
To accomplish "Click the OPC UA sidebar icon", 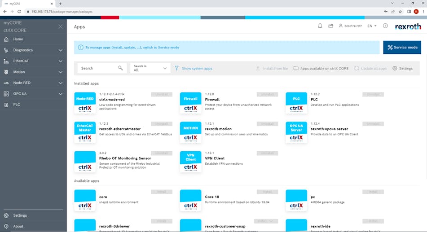I will pos(6,94).
